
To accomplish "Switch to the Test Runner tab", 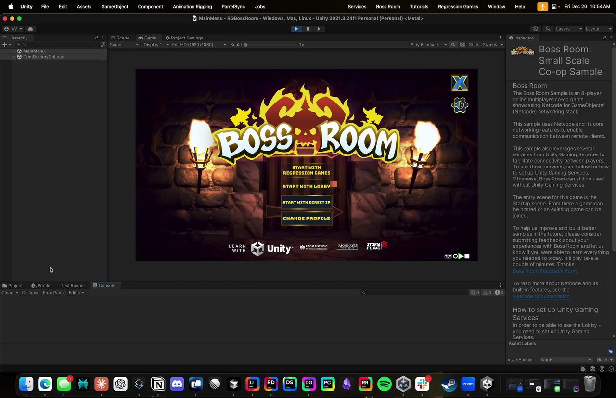I will (73, 286).
